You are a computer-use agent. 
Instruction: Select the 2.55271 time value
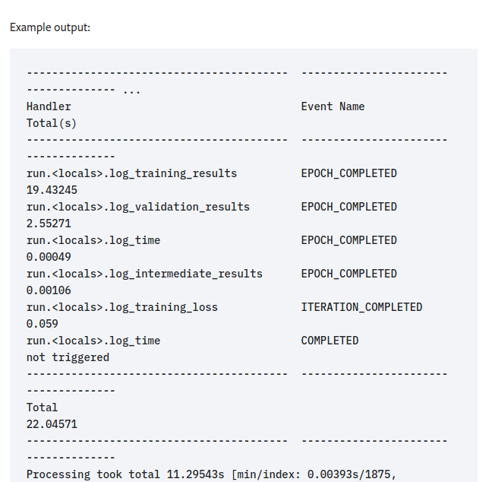[x=49, y=224]
